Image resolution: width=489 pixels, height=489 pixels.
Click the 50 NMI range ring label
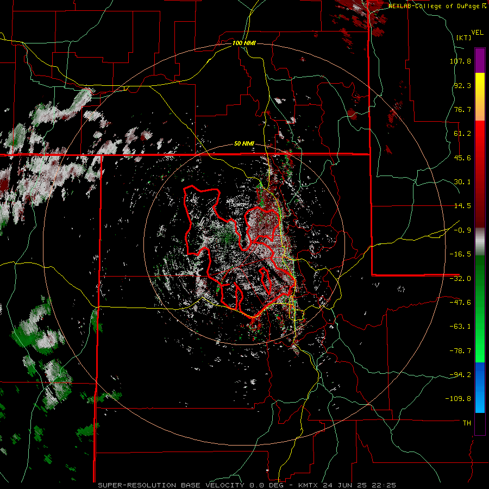[244, 144]
